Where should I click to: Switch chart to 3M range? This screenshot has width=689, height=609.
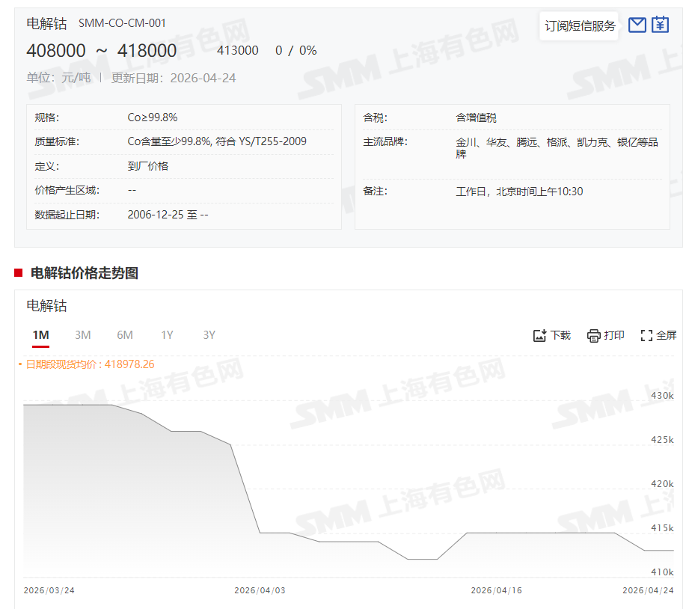[83, 335]
